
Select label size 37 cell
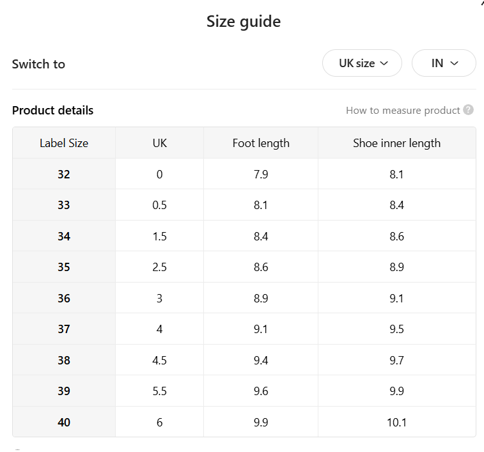point(64,329)
